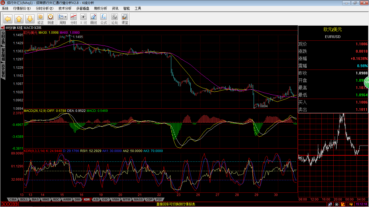369x207 pixels.
Task: Open the 多窗看盘 menu
Action: 83,8
